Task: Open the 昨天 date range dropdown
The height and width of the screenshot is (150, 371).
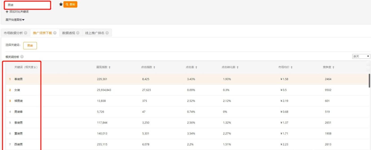Action: 361,56
